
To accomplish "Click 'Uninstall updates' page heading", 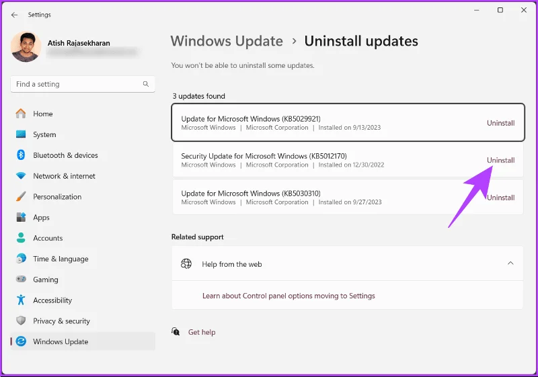I will (361, 41).
